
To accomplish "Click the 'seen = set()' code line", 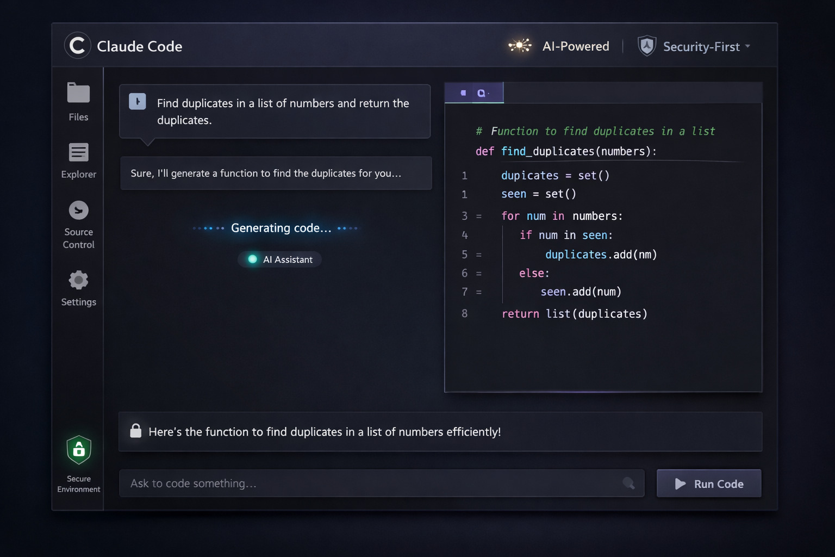I will coord(538,194).
